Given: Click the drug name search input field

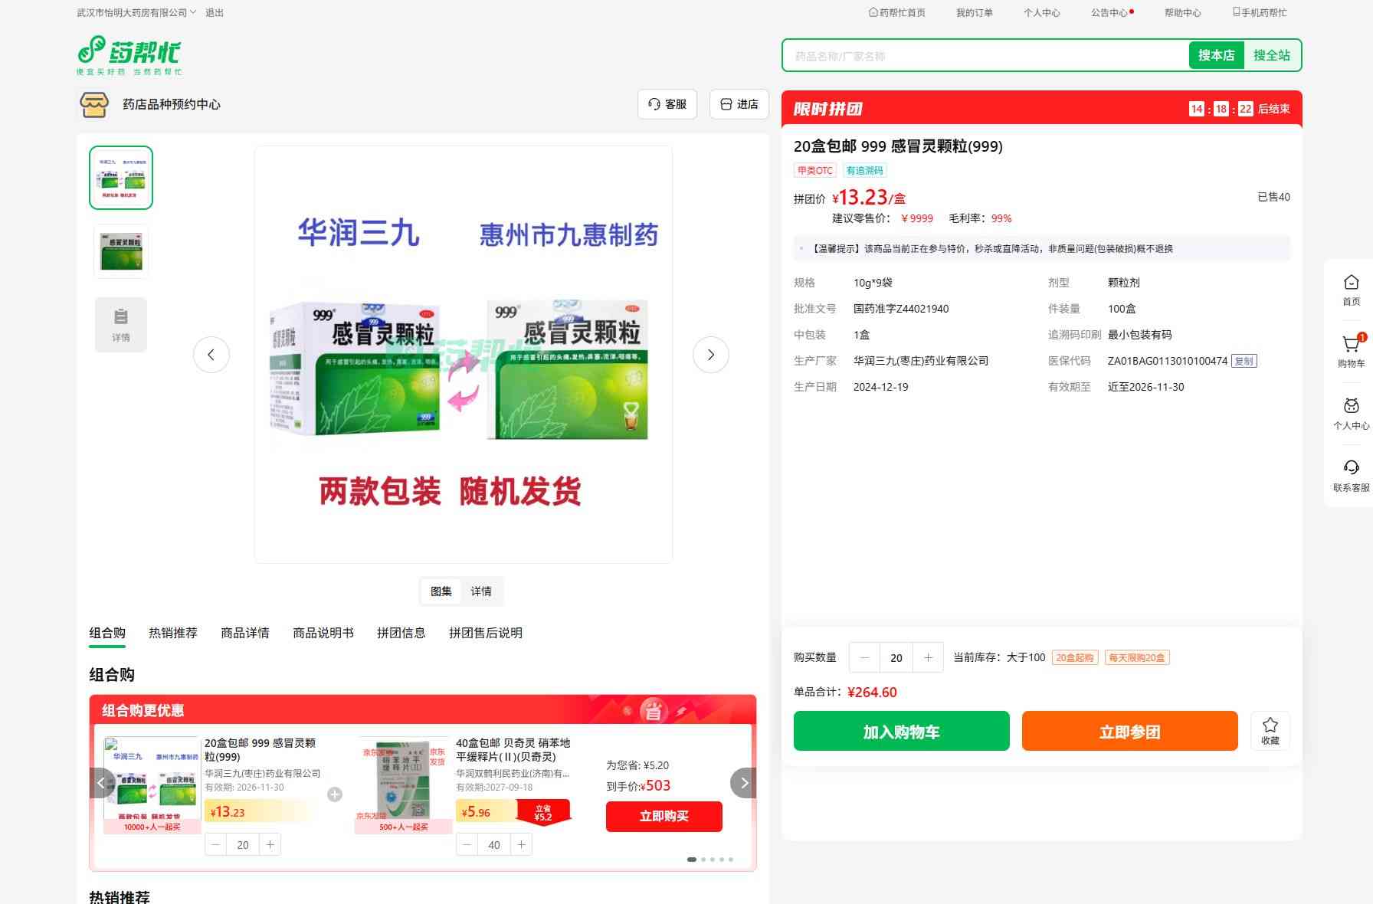Looking at the screenshot, I should 985,56.
